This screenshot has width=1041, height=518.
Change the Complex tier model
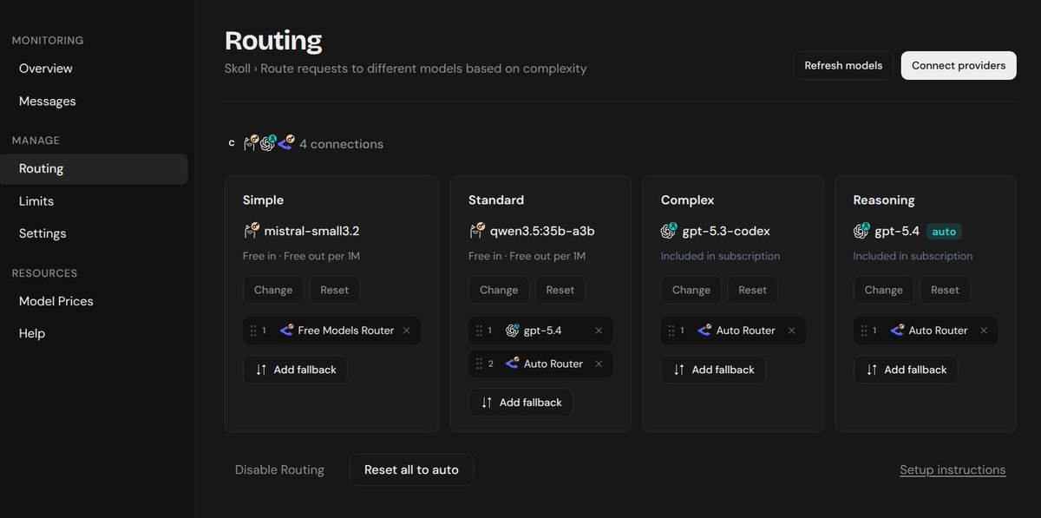tap(691, 290)
